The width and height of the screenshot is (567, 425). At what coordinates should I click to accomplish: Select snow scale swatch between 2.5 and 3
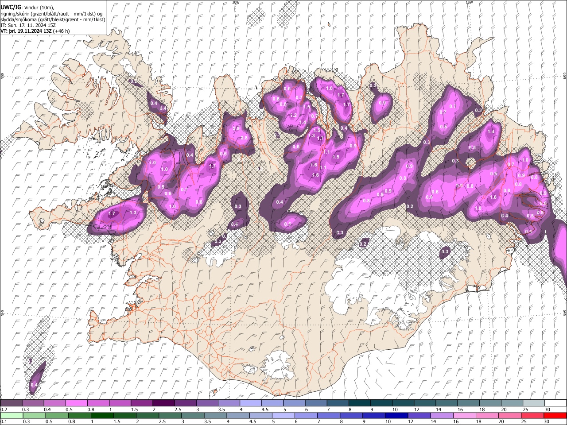pos(185,403)
